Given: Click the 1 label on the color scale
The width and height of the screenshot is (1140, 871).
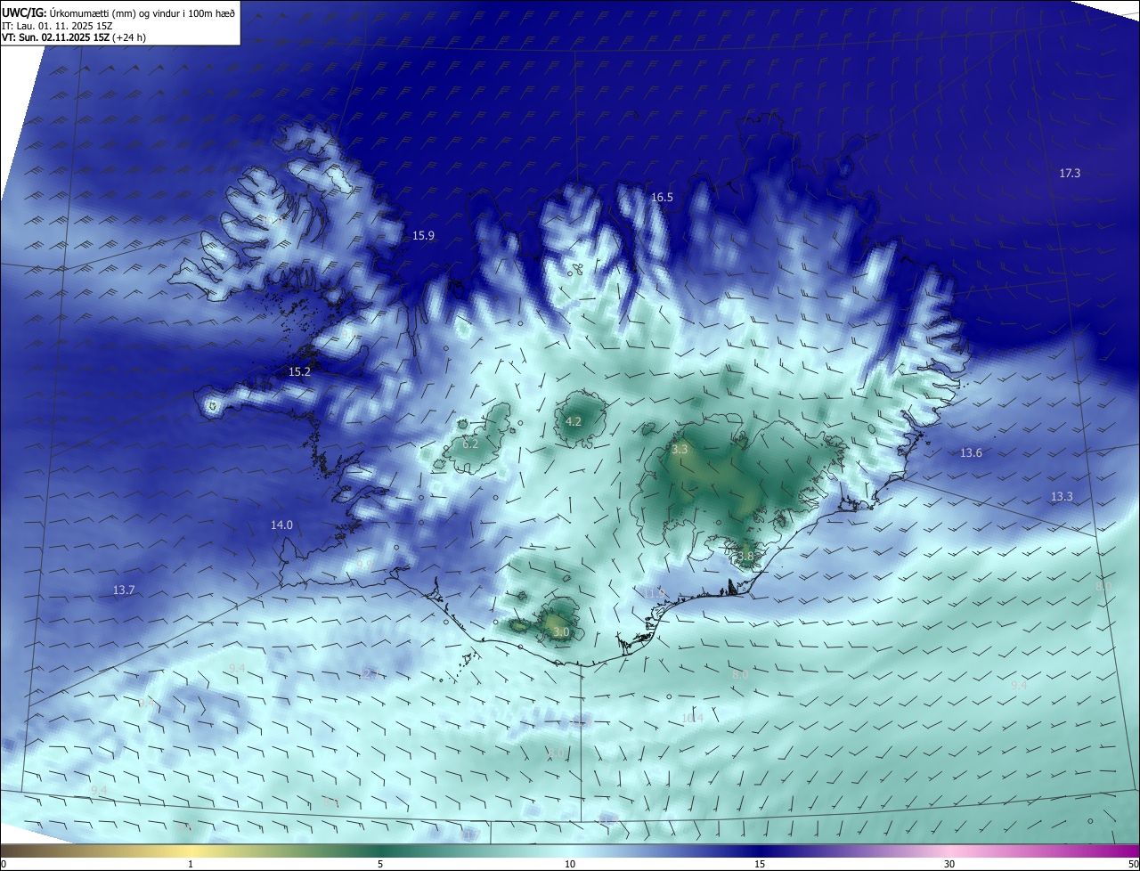Looking at the screenshot, I should [191, 864].
